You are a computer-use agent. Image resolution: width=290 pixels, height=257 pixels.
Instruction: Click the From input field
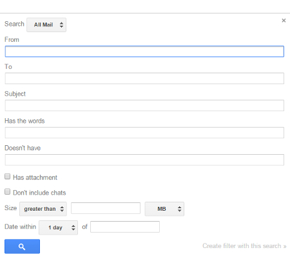tap(144, 51)
